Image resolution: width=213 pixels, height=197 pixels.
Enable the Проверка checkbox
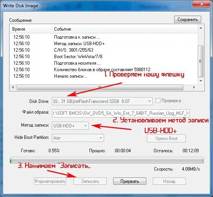158,101
